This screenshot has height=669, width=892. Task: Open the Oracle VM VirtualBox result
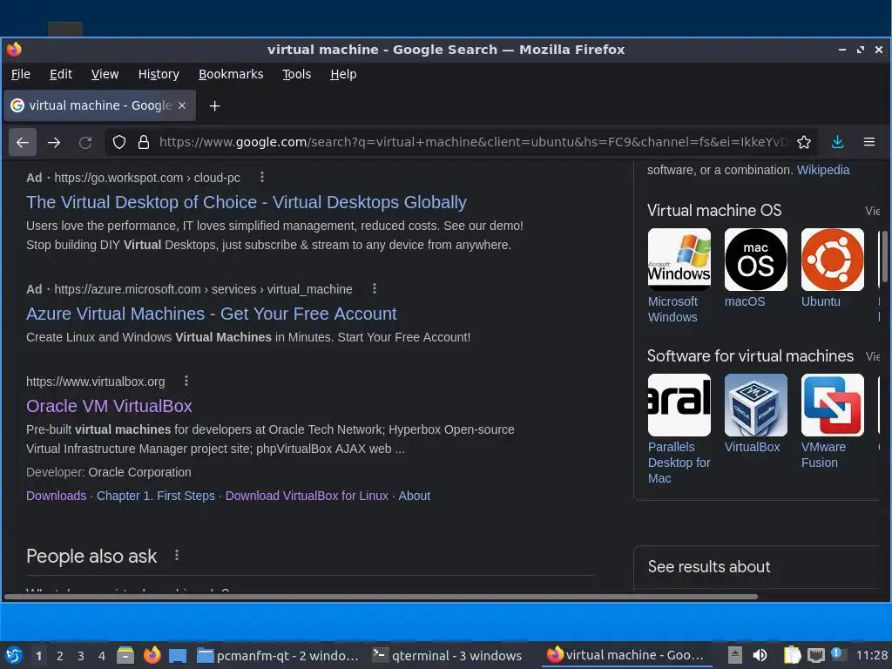click(109, 406)
